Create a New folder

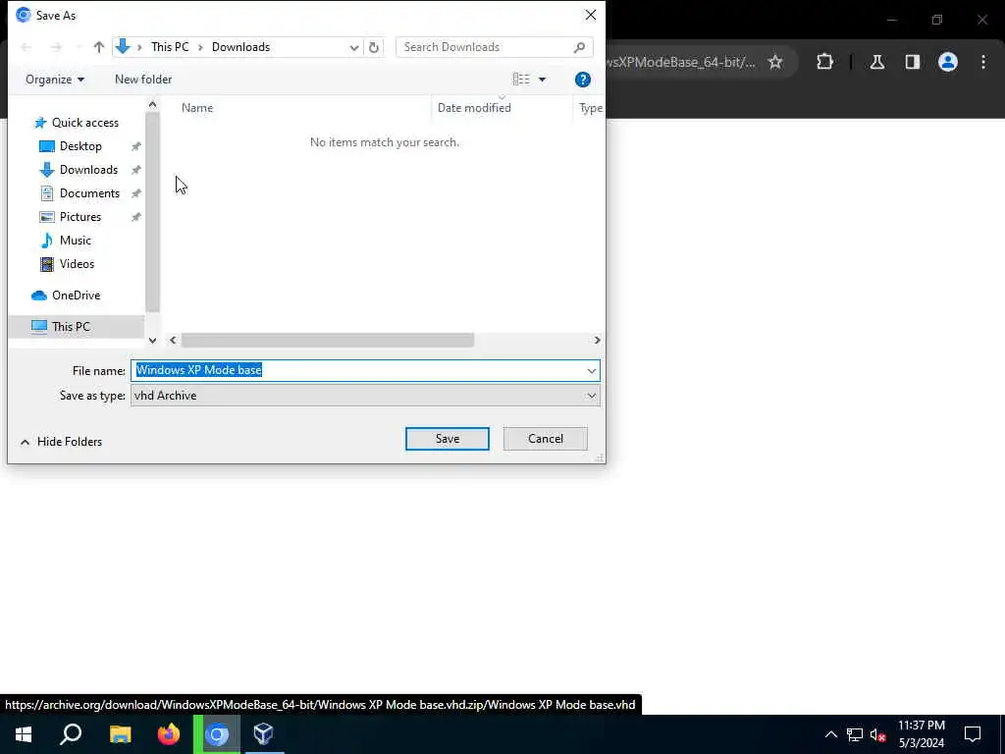(x=143, y=80)
